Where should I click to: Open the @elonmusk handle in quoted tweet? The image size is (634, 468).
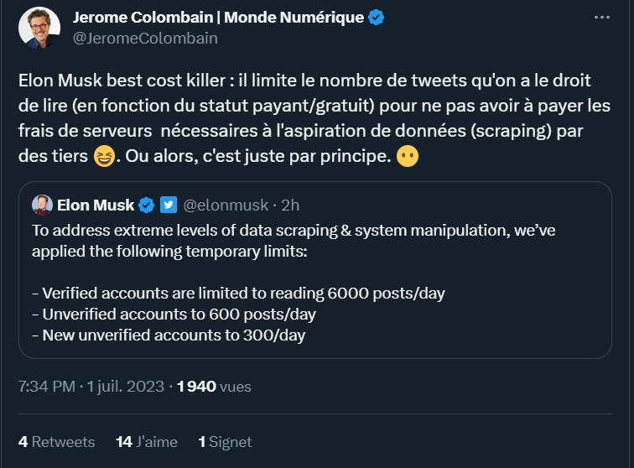point(226,205)
